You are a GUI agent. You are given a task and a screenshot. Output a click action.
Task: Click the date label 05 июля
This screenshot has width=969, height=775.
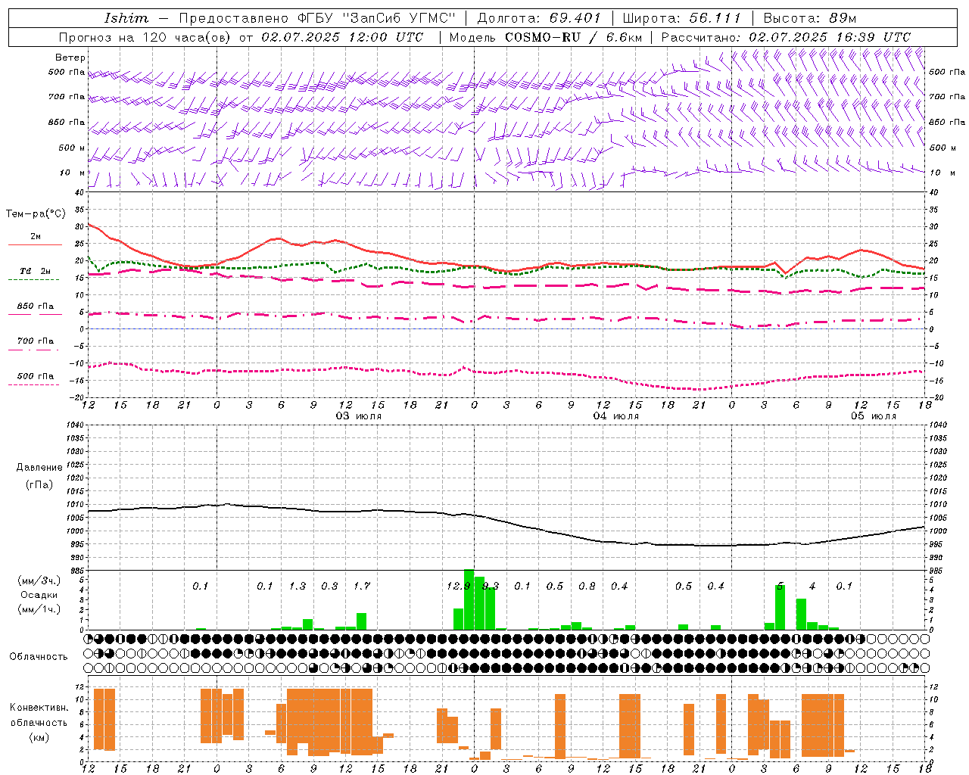pyautogui.click(x=874, y=416)
